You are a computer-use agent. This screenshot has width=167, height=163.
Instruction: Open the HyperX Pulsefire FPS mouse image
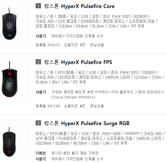pos(15,79)
